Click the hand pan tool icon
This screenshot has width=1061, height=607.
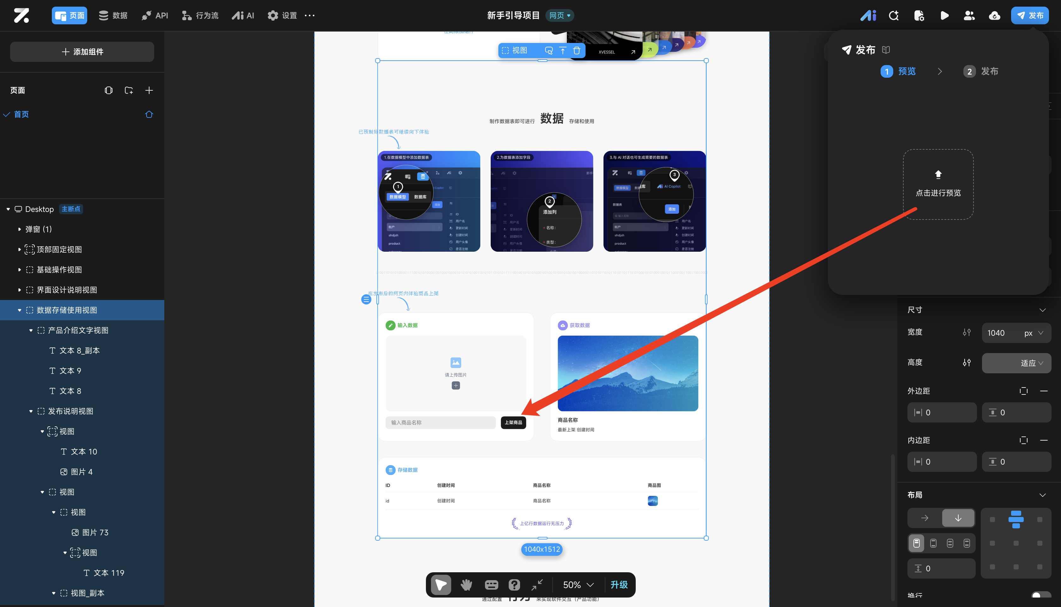pyautogui.click(x=466, y=585)
